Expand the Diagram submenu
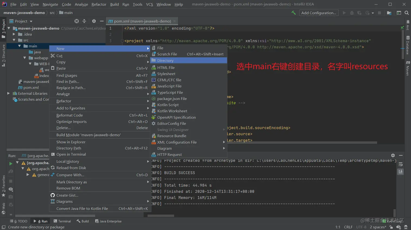This screenshot has height=230, width=411. coord(189,148)
